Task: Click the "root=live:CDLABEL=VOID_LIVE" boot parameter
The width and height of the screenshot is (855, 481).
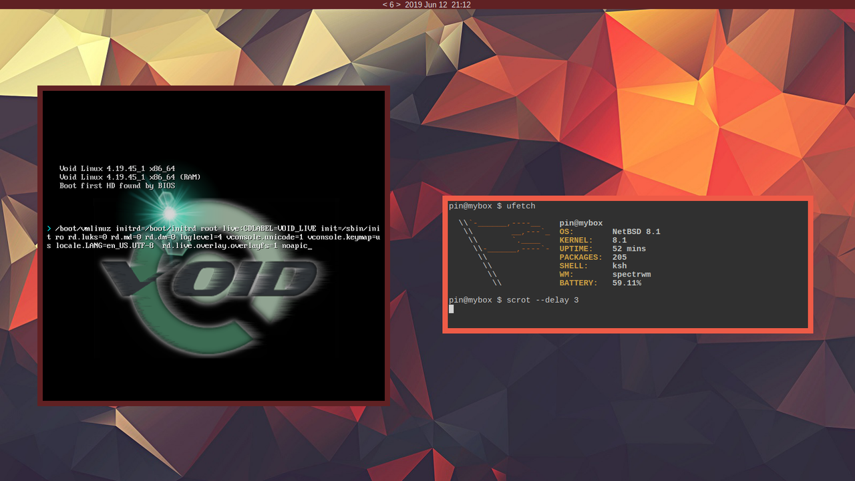Action: 258,228
